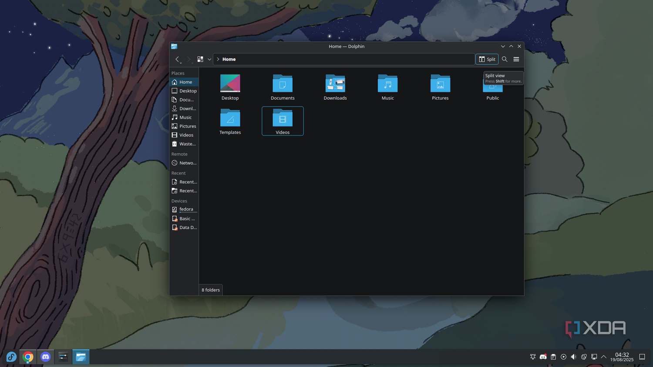This screenshot has width=653, height=367.
Task: Open the view mode dropdown arrow
Action: click(x=209, y=59)
